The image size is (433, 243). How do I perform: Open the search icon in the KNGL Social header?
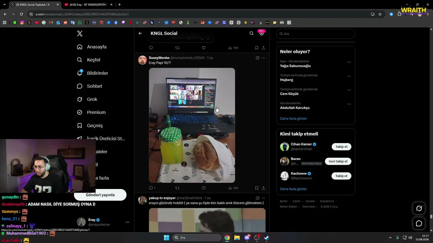click(x=251, y=33)
